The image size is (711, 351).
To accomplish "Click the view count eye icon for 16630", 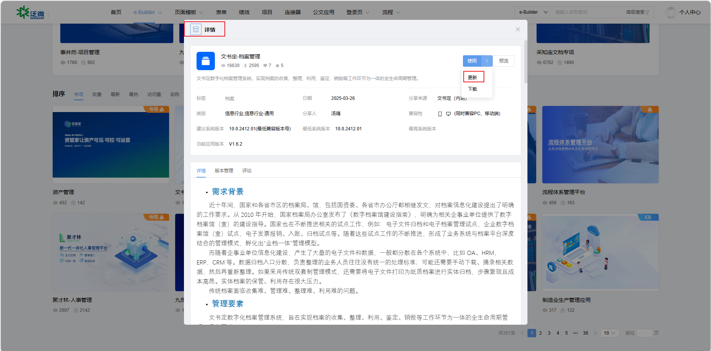I will [x=223, y=66].
